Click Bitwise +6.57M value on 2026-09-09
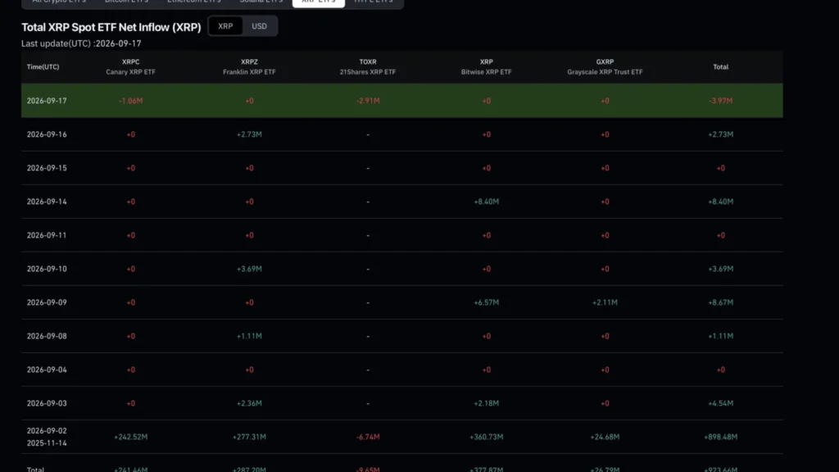Viewport: 839px width, 472px height. click(487, 302)
